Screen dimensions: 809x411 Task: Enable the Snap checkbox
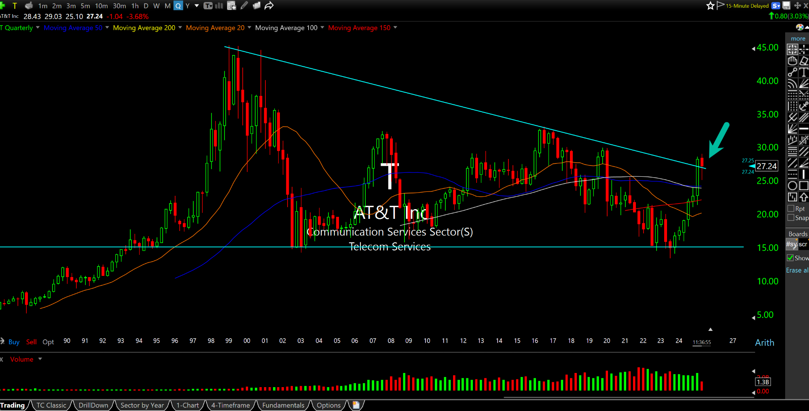(791, 218)
